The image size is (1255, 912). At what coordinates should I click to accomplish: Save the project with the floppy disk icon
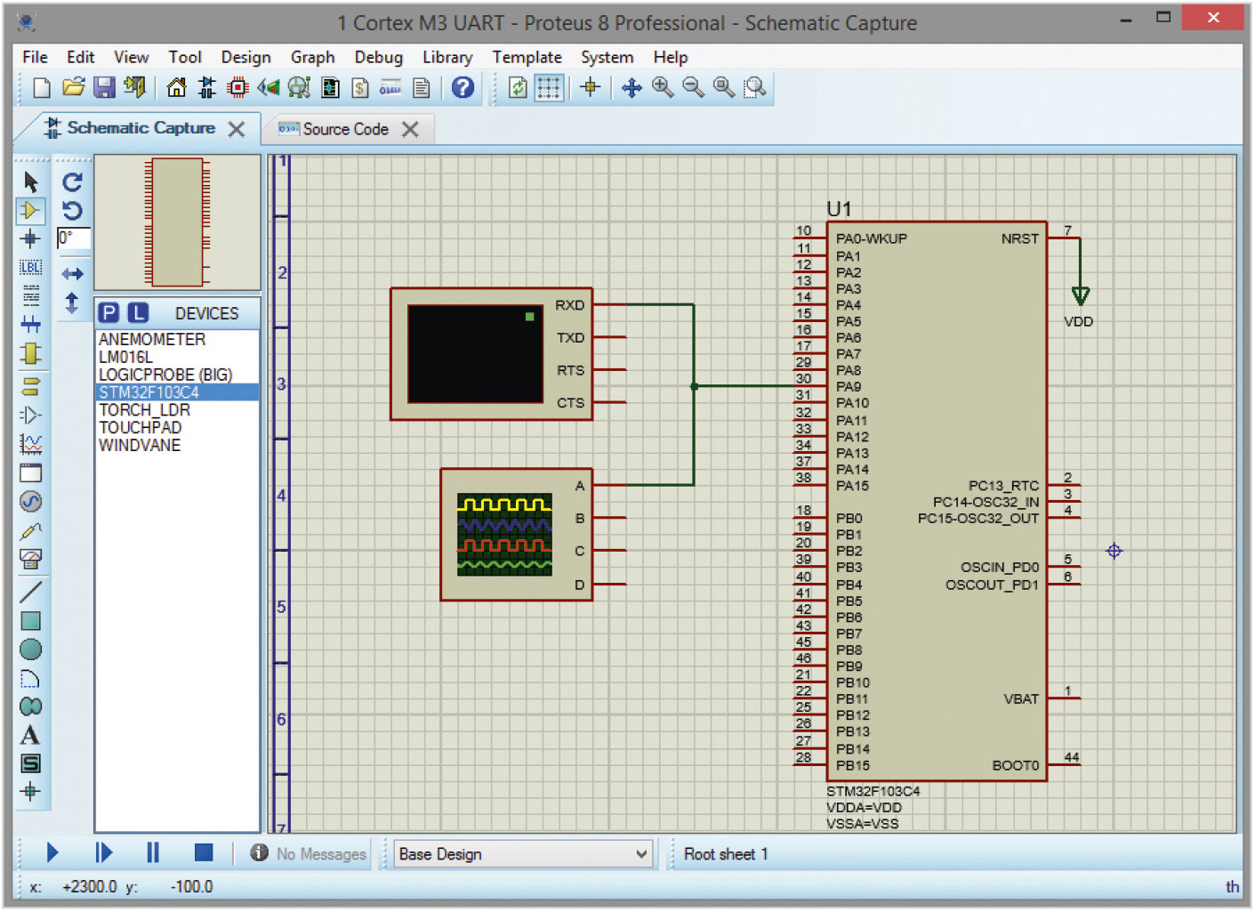pyautogui.click(x=104, y=87)
